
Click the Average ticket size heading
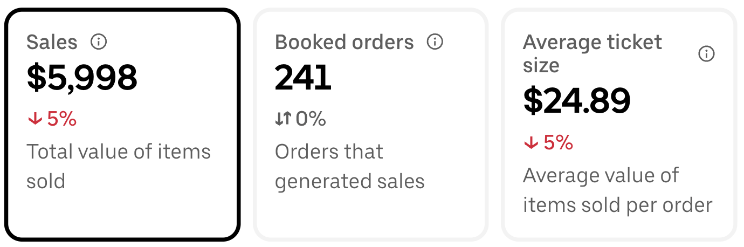[593, 54]
